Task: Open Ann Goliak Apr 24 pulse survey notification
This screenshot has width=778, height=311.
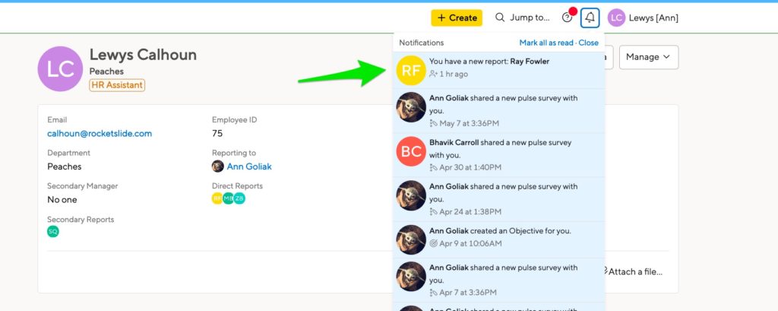Action: (x=498, y=199)
